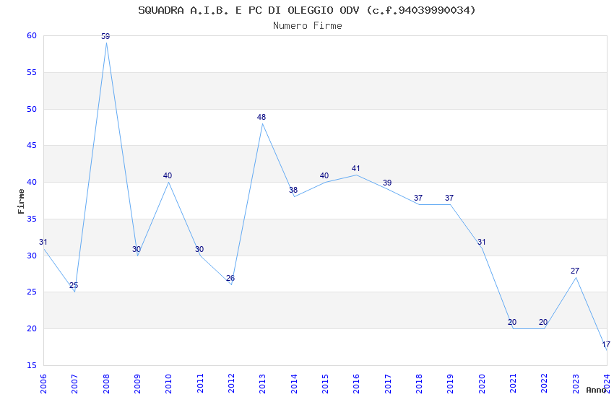Select the y-axis tick label 15
Image resolution: width=614 pixels, height=397 pixels.
pyautogui.click(x=32, y=366)
